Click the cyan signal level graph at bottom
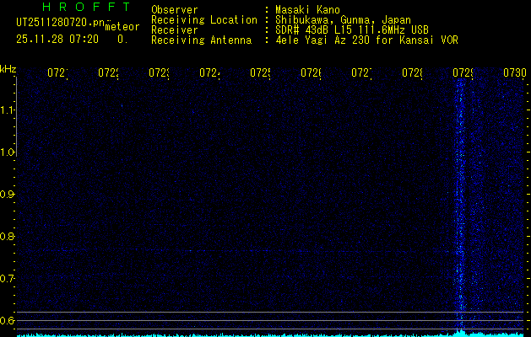Image resolution: width=531 pixels, height=337 pixels. [270, 334]
